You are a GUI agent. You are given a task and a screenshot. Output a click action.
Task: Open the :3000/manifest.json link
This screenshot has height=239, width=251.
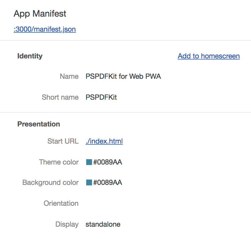(x=44, y=29)
